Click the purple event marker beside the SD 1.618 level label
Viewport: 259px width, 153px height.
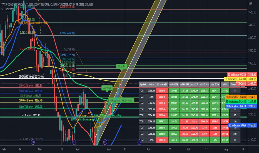(33, 142)
